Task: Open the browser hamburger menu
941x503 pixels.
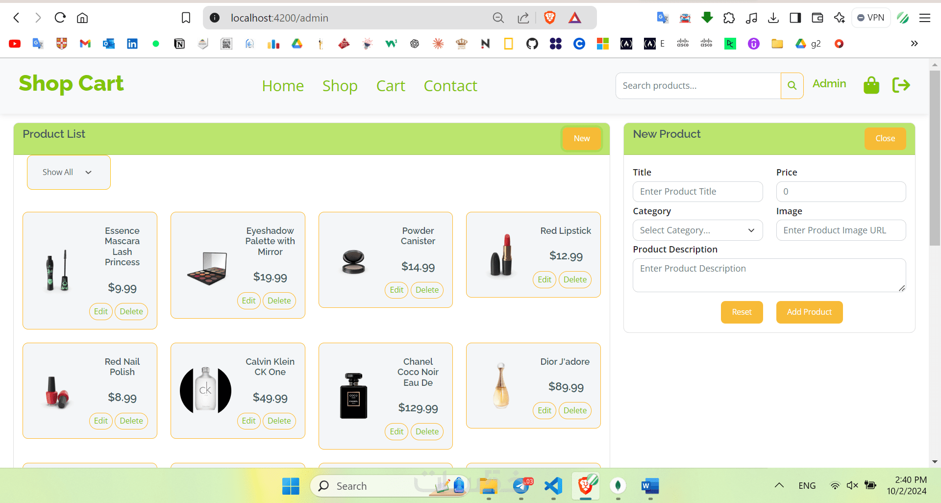Action: 925,18
